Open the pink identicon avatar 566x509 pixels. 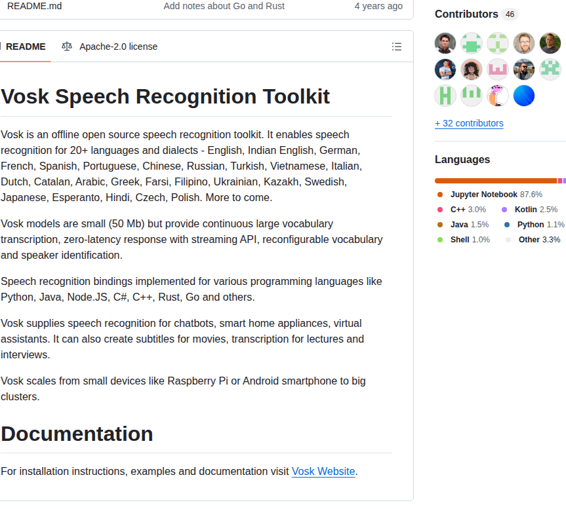[498, 69]
